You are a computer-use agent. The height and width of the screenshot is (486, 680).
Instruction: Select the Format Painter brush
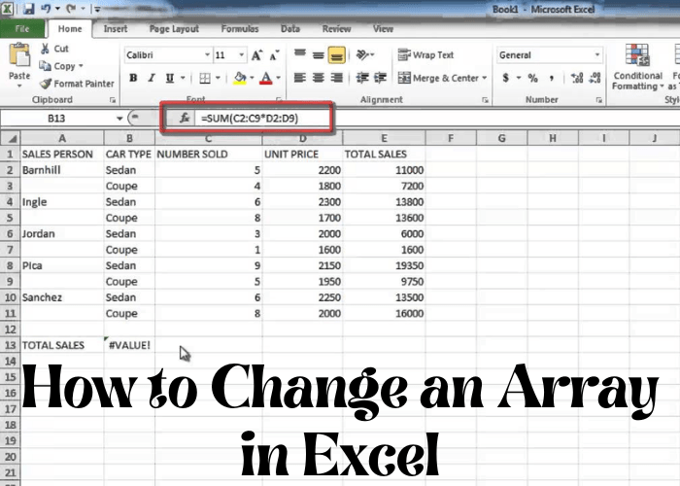[x=45, y=83]
